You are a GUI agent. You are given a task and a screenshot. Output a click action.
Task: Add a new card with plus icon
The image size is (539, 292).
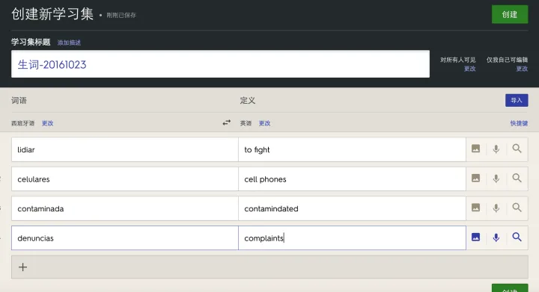click(22, 267)
